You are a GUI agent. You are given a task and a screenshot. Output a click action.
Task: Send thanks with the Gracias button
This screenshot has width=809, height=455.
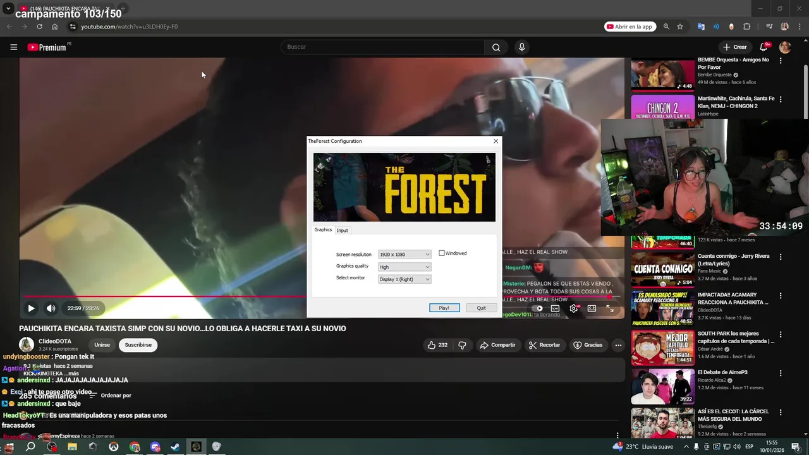[588, 345]
